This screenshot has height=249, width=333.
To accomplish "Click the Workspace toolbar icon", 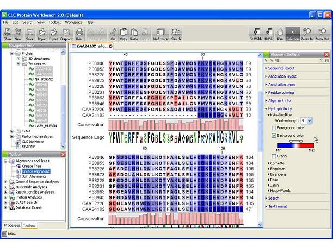I will [x=161, y=34].
